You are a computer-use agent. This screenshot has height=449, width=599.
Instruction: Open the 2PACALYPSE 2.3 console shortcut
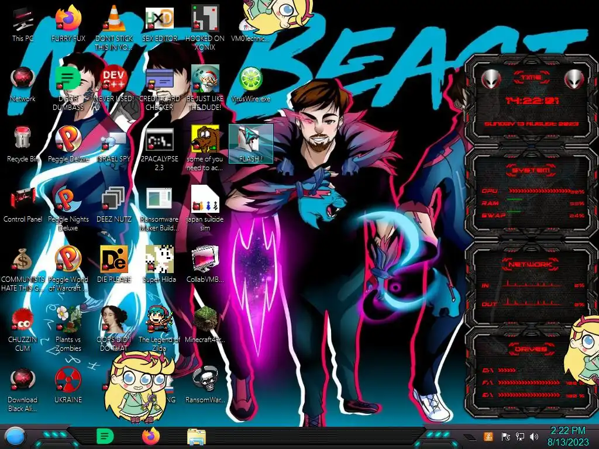point(159,148)
